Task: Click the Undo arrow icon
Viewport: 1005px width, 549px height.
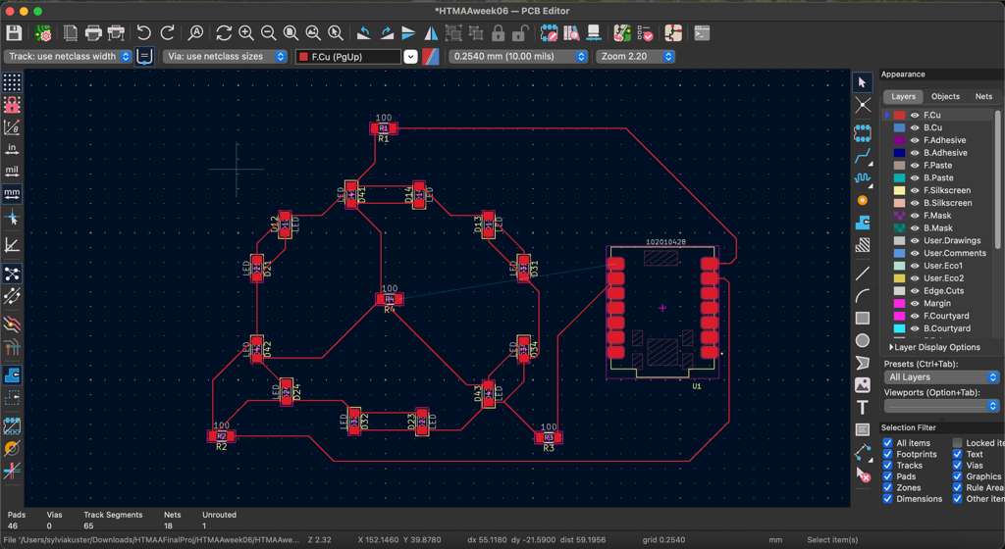Action: click(x=144, y=33)
